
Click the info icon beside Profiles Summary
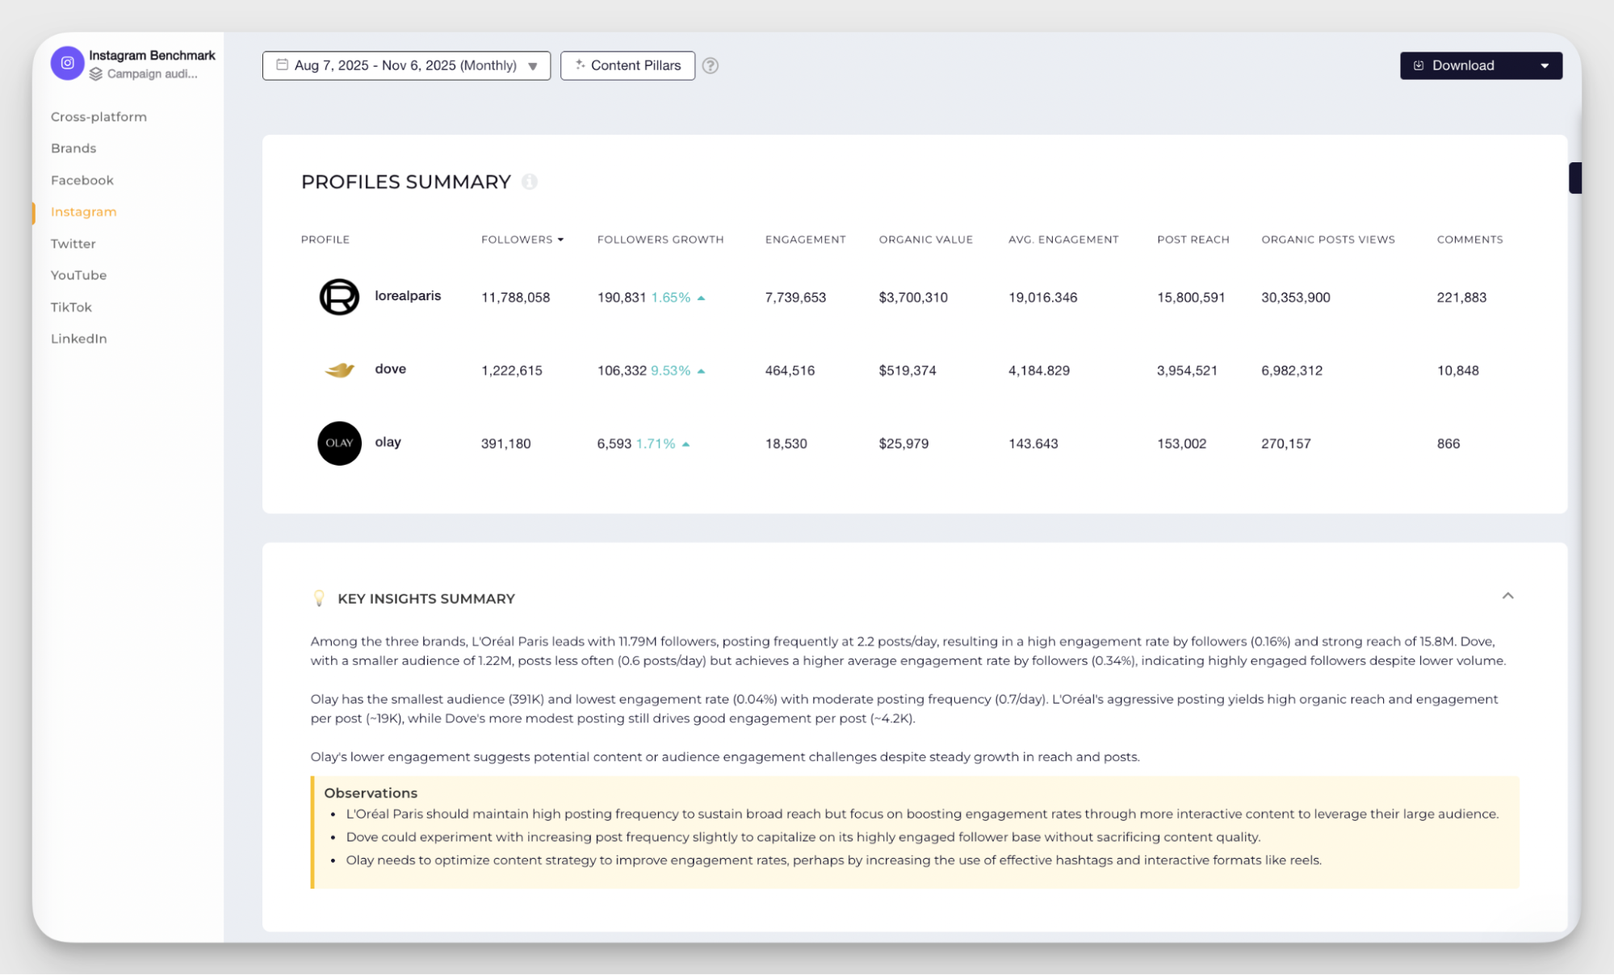pyautogui.click(x=530, y=182)
